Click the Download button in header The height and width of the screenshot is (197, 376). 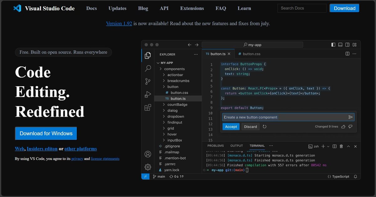(x=344, y=8)
